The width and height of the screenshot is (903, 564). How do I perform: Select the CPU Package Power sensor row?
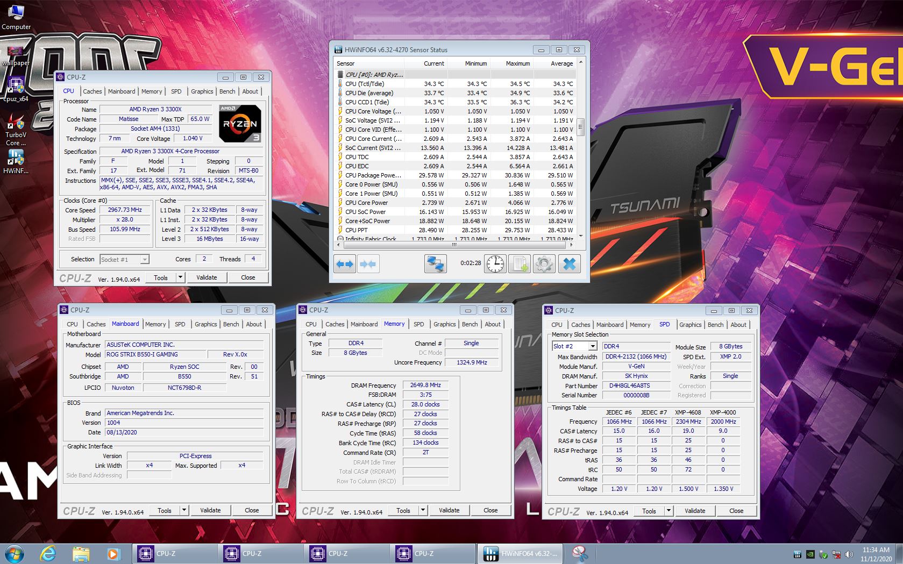click(x=455, y=175)
